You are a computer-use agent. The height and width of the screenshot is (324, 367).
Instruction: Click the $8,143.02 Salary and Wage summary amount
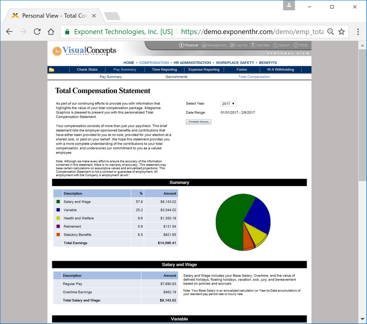pos(168,202)
